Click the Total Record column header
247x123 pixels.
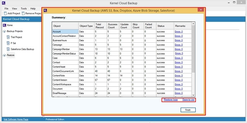tap(100, 26)
